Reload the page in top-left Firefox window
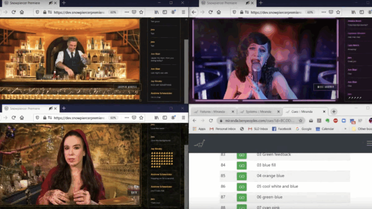 (x=14, y=12)
